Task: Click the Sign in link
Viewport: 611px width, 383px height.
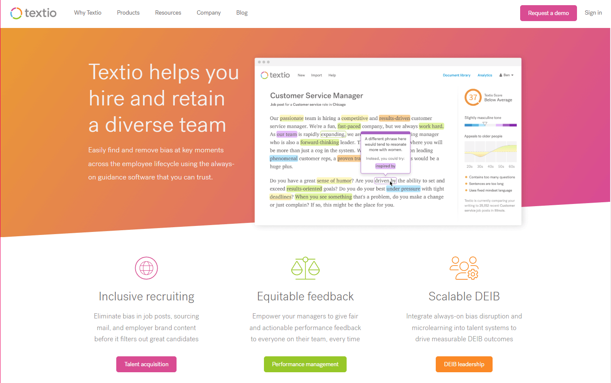Action: pos(593,13)
